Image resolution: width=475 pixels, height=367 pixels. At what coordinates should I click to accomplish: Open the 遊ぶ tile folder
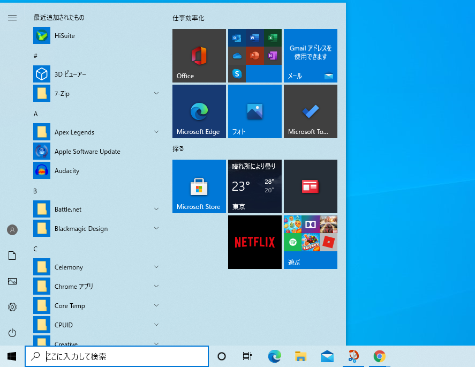click(x=310, y=242)
